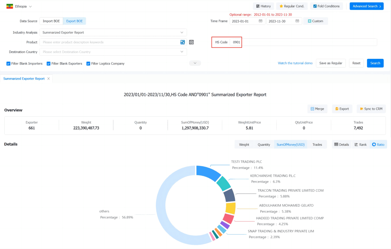Open the Destination Country dropdown
Viewport: 391px width, 249px height.
point(113,52)
